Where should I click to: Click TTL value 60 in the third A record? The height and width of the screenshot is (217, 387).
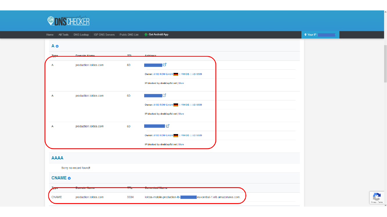129,126
